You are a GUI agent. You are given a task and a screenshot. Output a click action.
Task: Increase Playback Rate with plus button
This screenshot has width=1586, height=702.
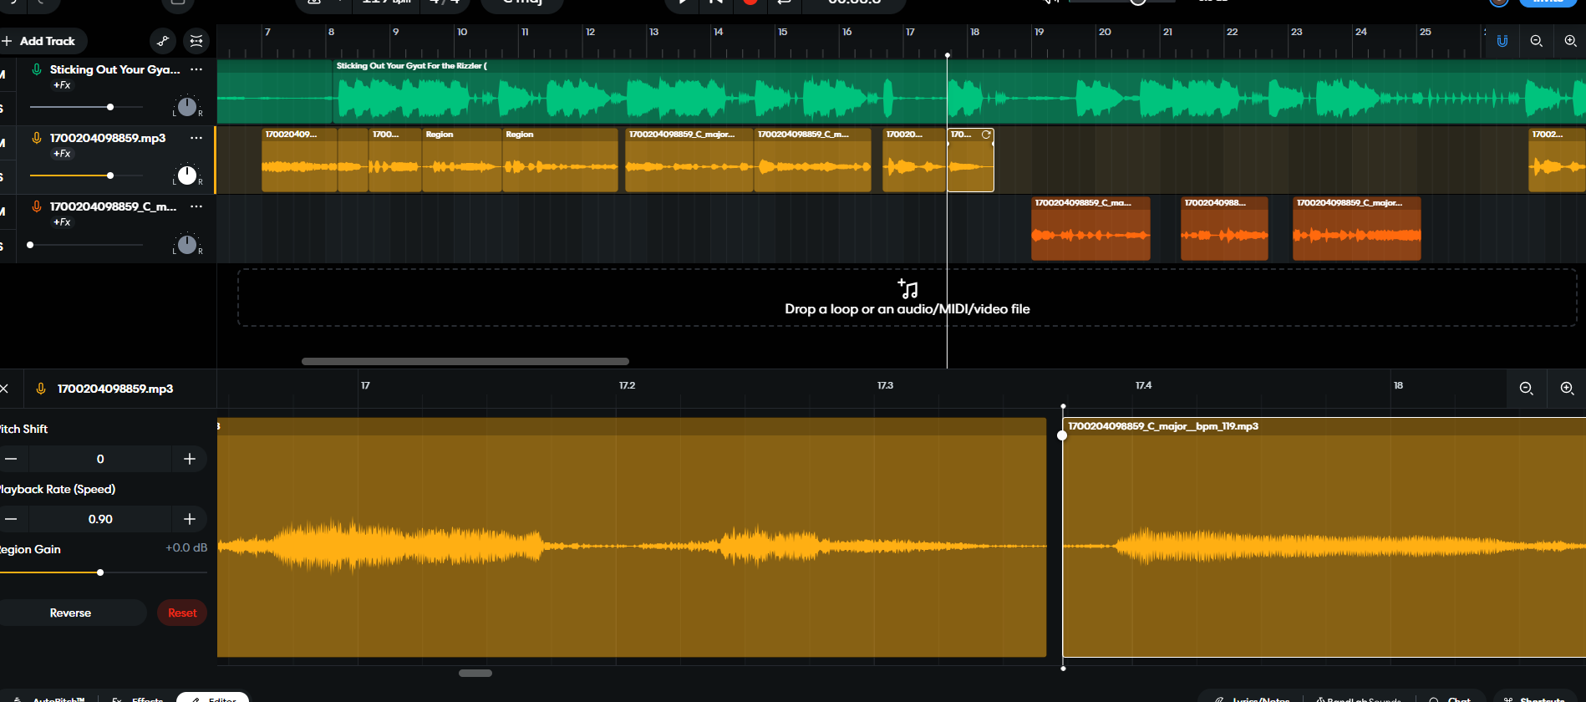tap(190, 519)
